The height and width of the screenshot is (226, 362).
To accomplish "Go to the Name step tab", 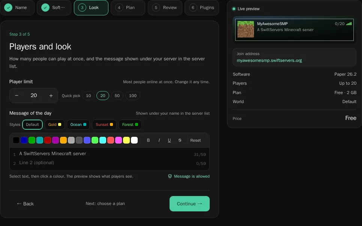I will pos(17,7).
